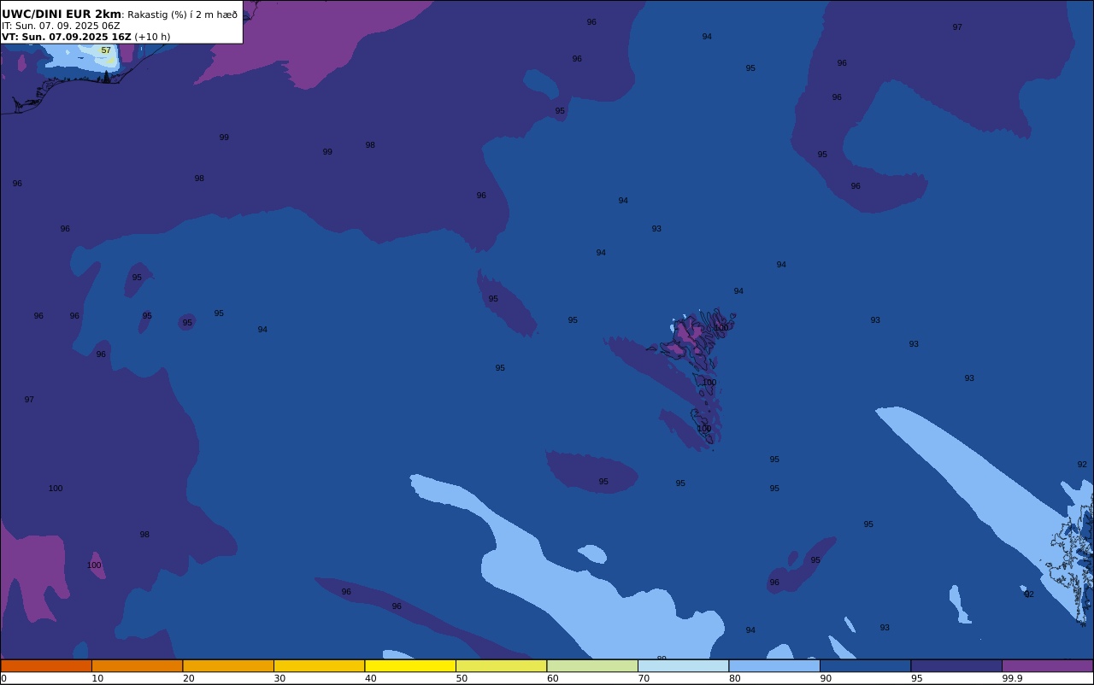Select the dark indigo 95–99.9 legend swatch
Image resolution: width=1094 pixels, height=685 pixels.
pos(956,665)
